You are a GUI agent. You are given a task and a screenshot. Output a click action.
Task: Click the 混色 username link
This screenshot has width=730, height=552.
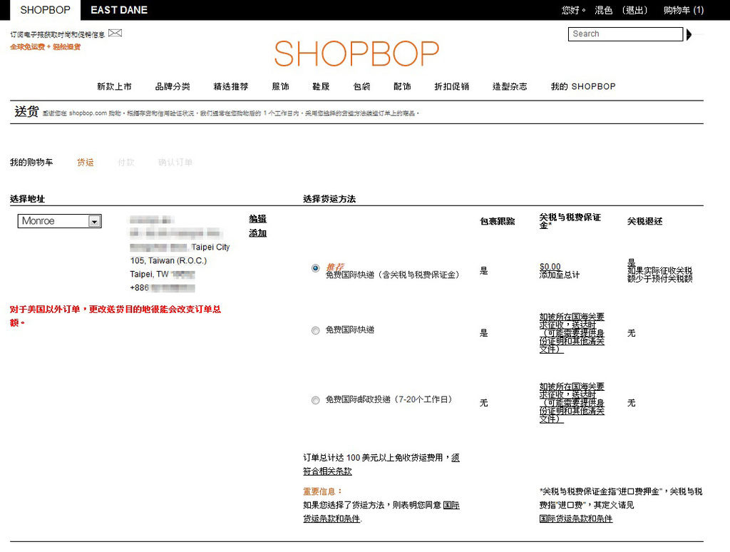(x=603, y=10)
